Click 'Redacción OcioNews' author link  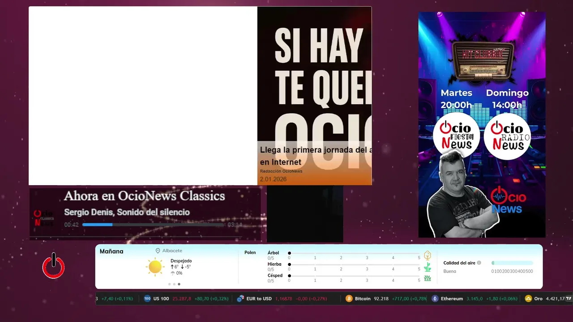click(x=281, y=171)
